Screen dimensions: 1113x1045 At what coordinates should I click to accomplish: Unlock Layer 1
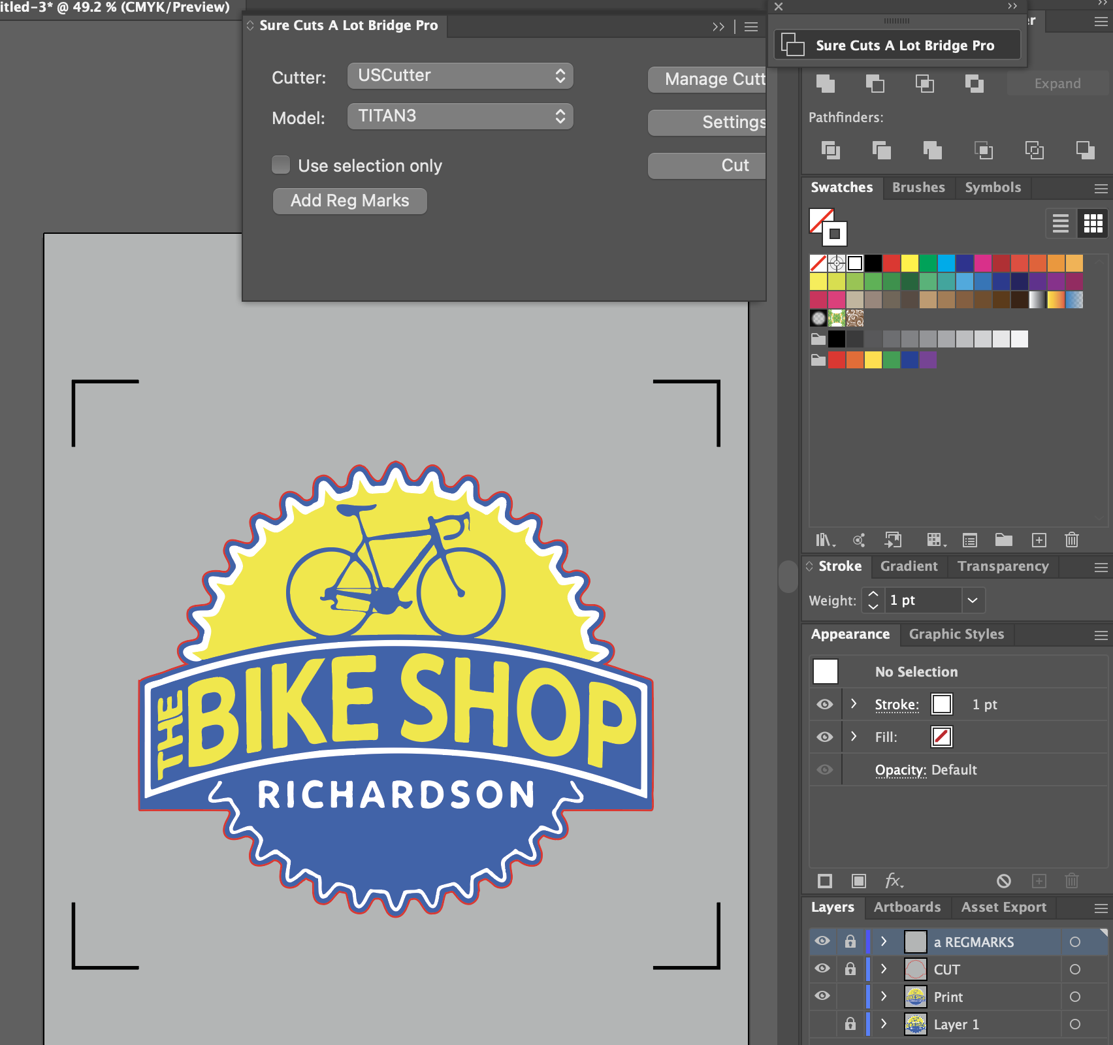[x=850, y=1023]
